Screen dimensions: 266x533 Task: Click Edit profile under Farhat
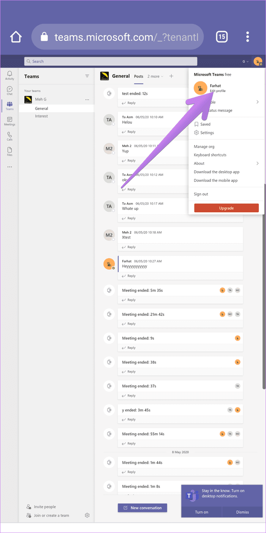(x=218, y=91)
